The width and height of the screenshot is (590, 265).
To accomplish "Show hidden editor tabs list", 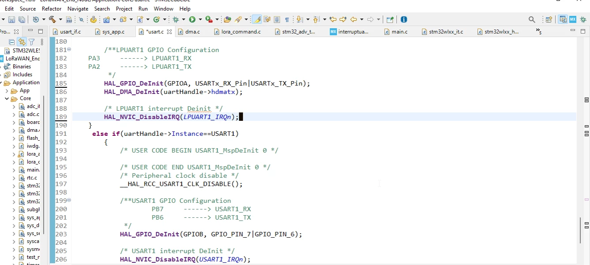I will 538,32.
